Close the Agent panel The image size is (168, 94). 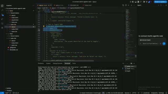pyautogui.click(x=166, y=5)
